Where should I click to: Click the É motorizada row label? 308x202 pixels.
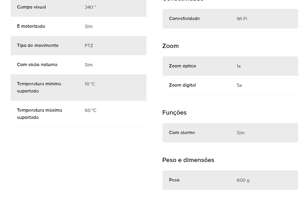[x=31, y=26]
